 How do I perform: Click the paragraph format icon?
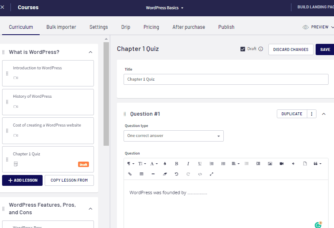131,164
